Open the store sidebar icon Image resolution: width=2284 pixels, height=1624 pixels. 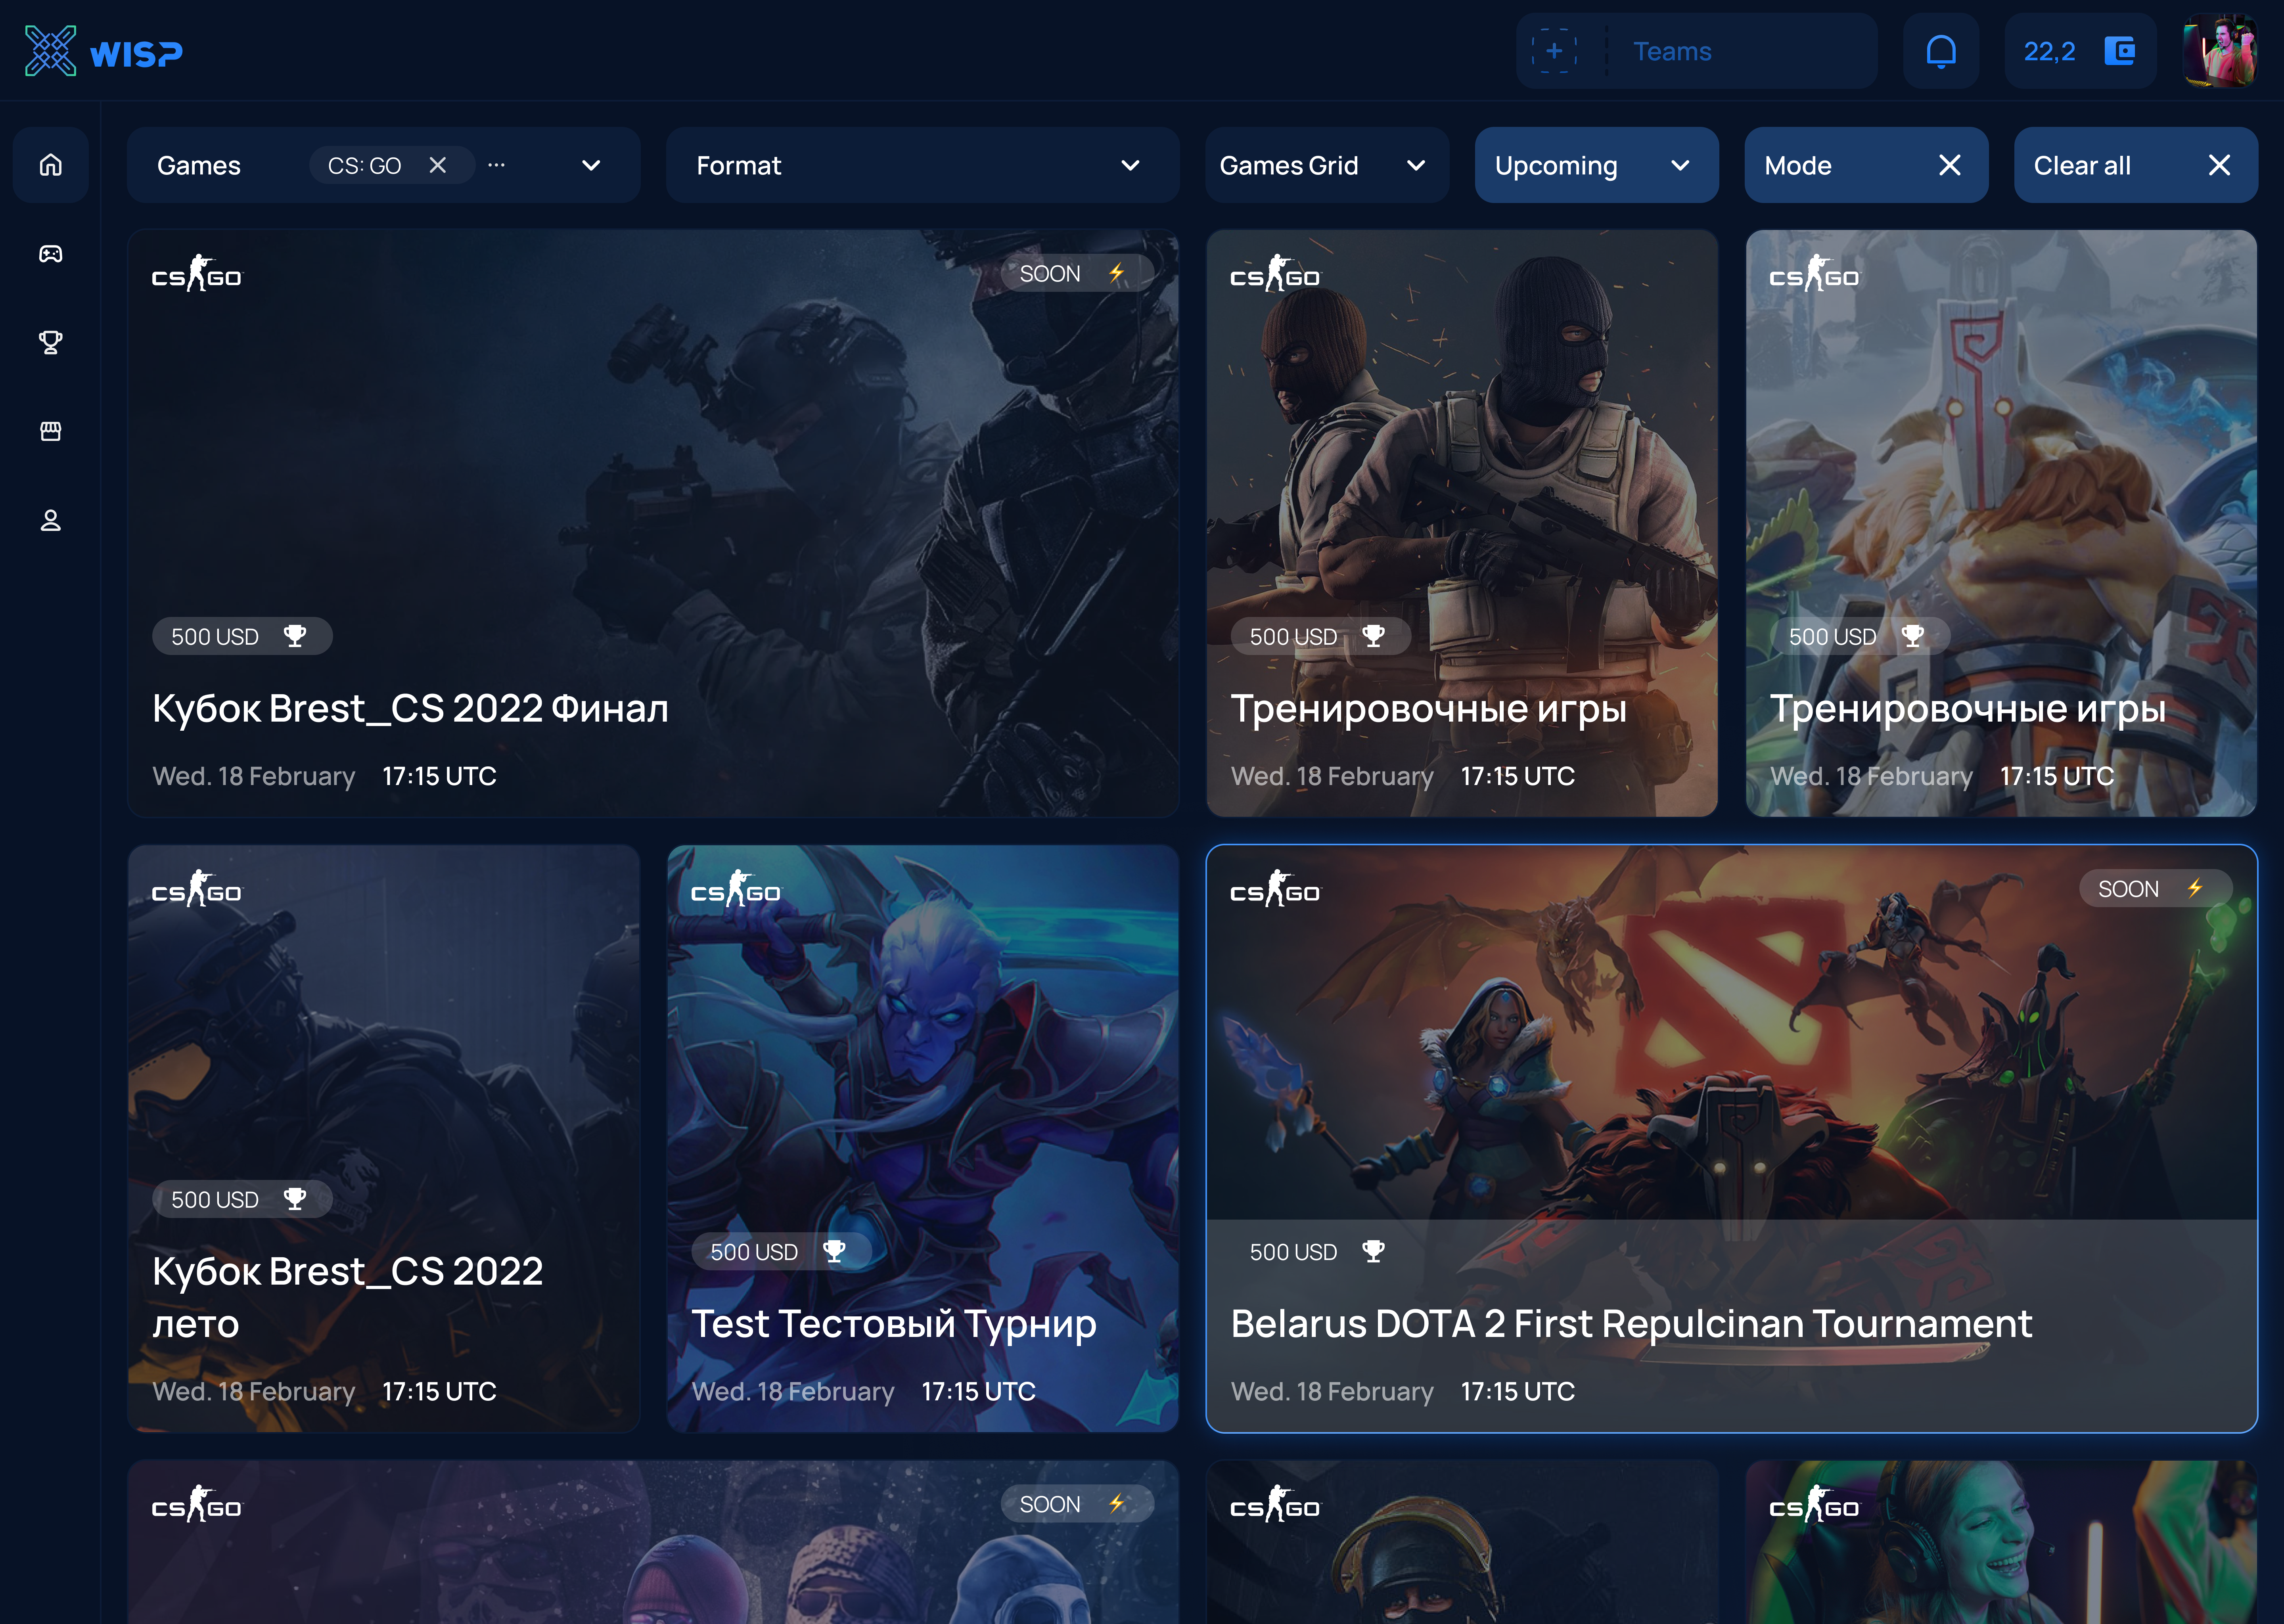51,431
